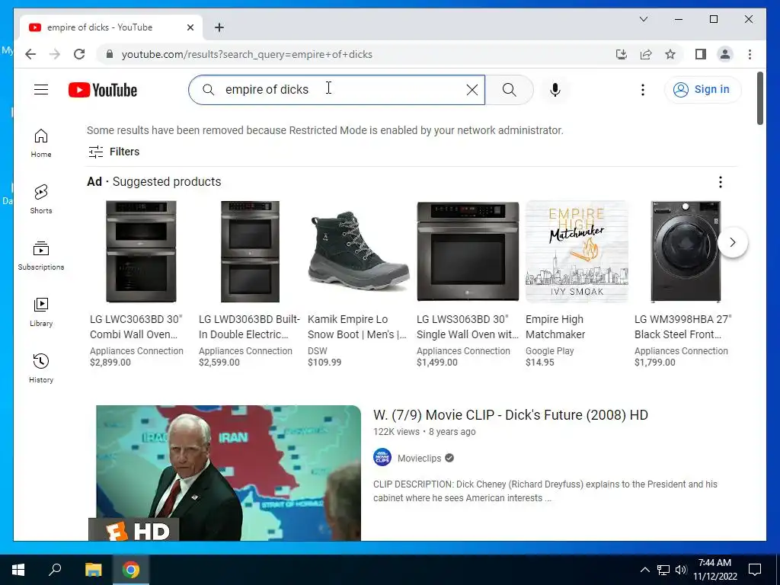The image size is (780, 585).
Task: Click the magnifier search button
Action: tap(509, 90)
